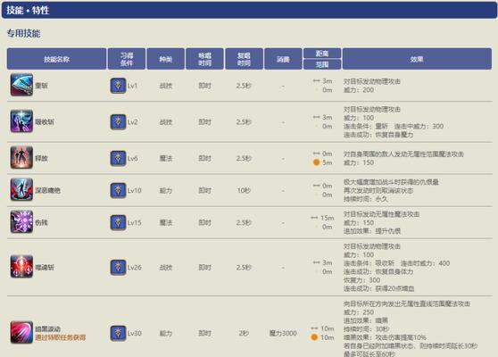Image resolution: width=498 pixels, height=357 pixels.
Task: Click the 范围 header cell
Action: [322, 64]
